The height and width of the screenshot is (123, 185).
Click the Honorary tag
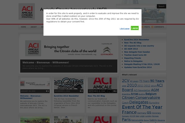156,113
